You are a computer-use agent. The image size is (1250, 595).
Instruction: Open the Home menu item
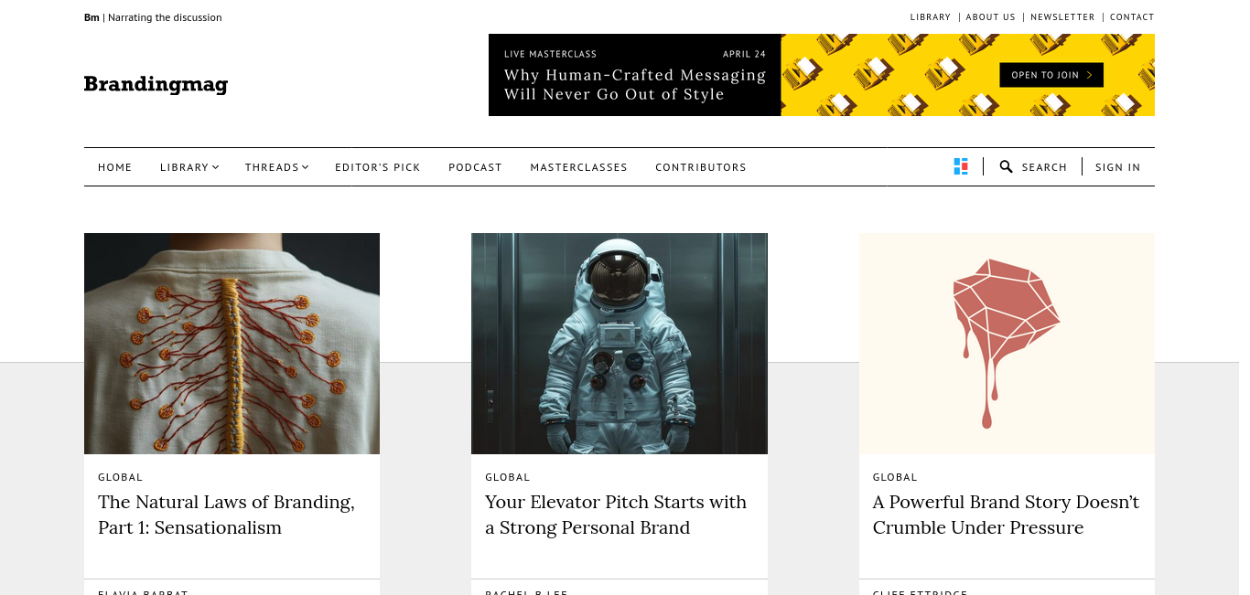click(115, 167)
